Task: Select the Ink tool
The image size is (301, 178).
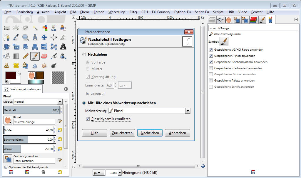Action: coord(63,56)
